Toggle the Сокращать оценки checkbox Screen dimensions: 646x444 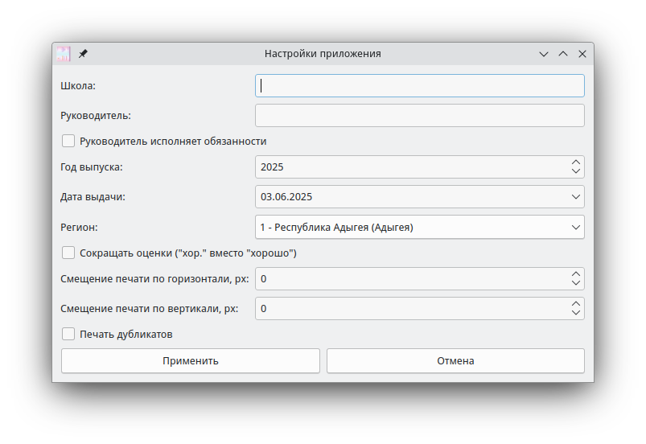click(x=68, y=253)
